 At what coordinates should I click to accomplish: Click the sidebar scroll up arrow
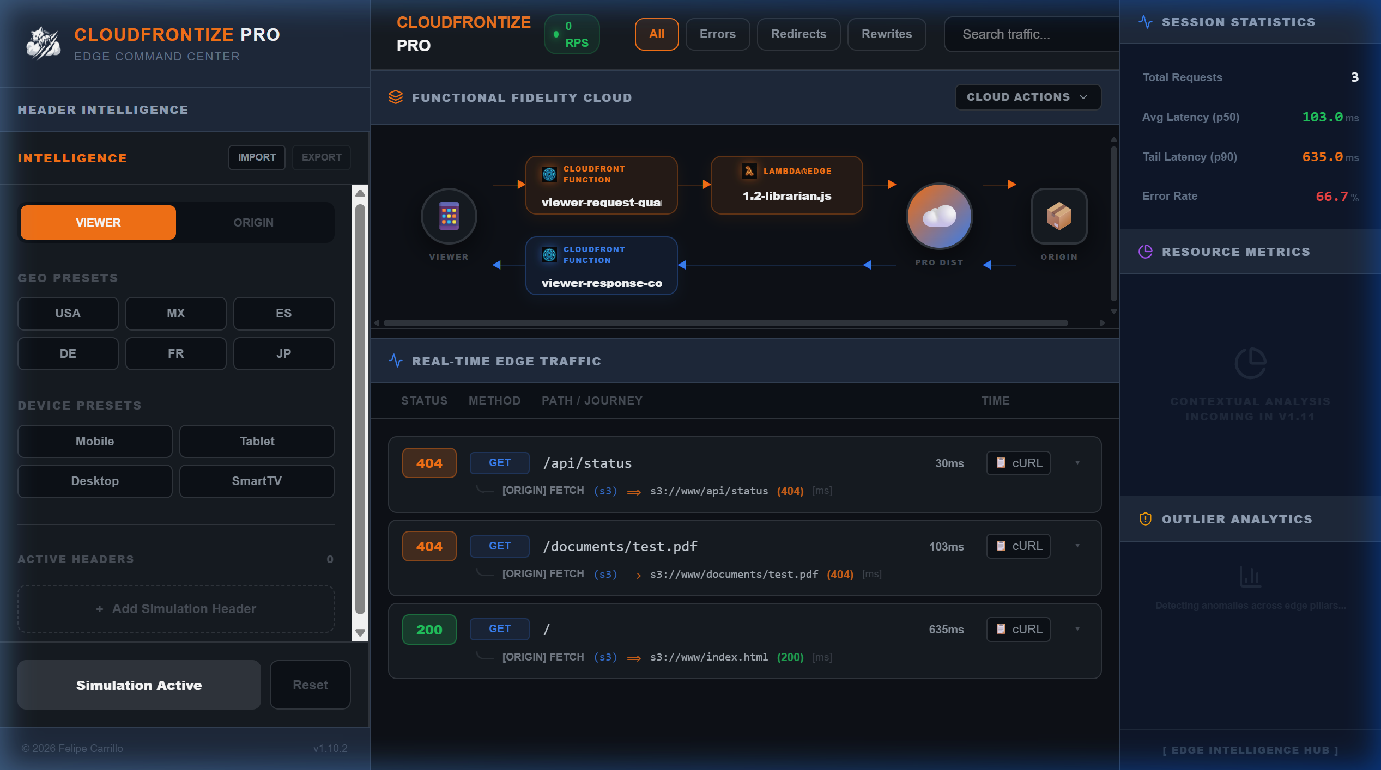360,193
